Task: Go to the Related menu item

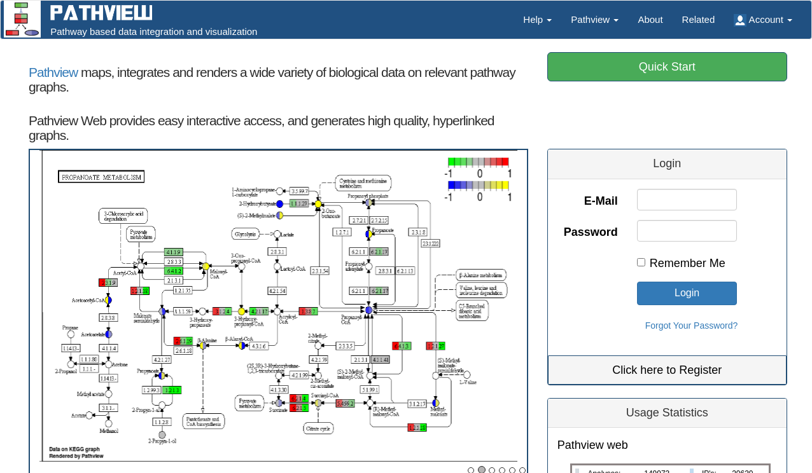Action: pos(698,20)
